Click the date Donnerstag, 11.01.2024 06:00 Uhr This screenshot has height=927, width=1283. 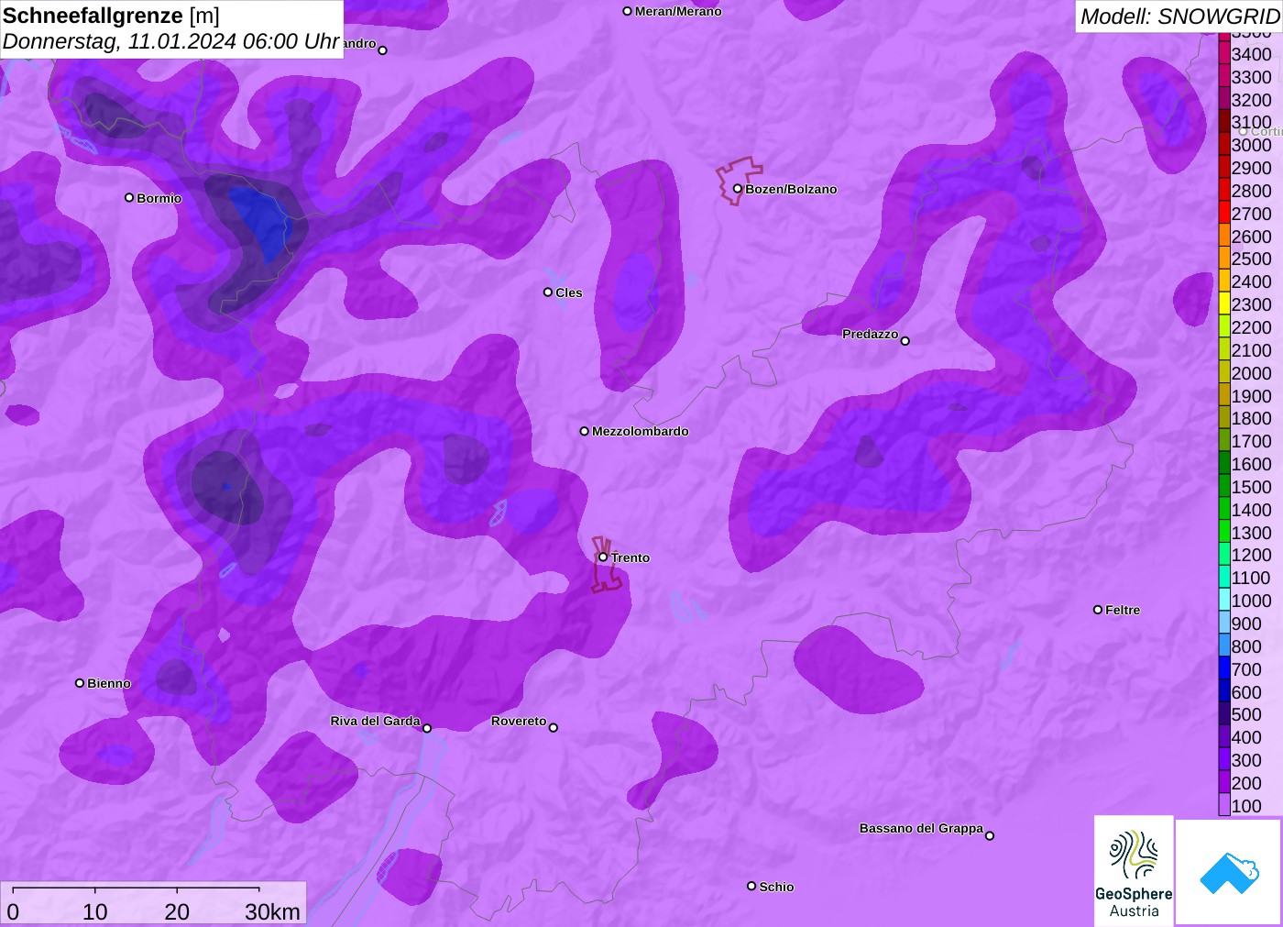coord(171,41)
